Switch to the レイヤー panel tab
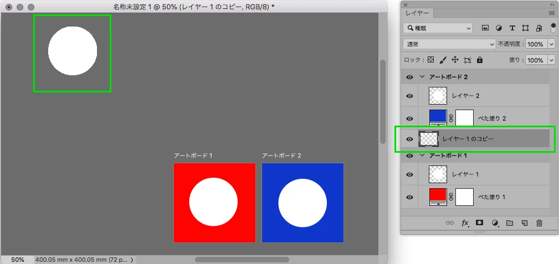 click(x=418, y=13)
